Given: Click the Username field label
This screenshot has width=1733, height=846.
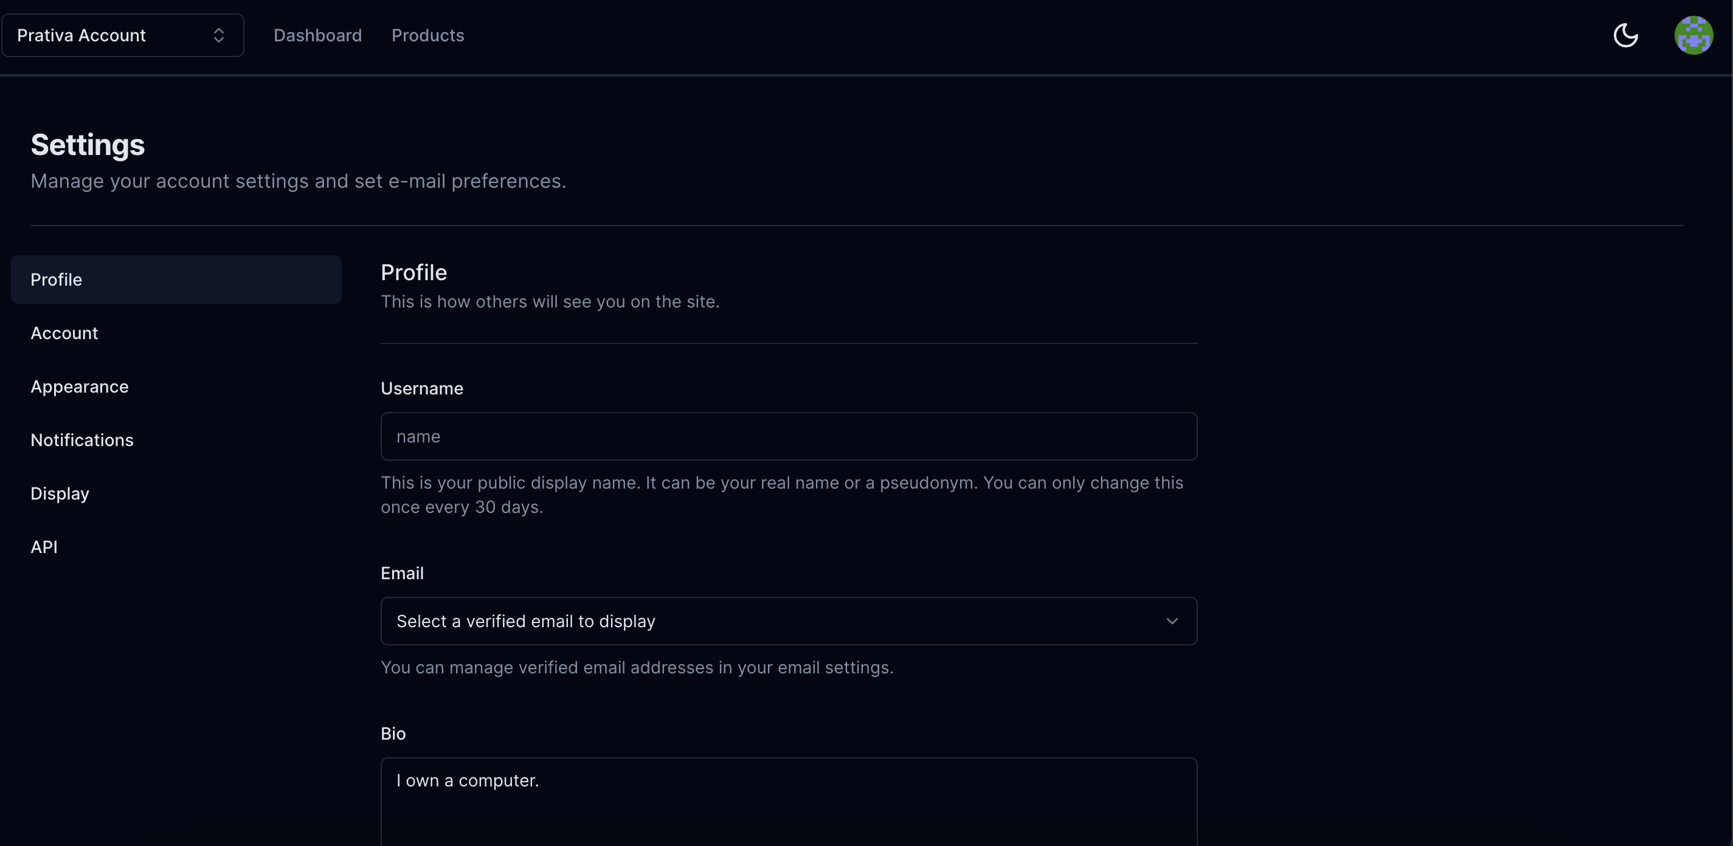Looking at the screenshot, I should 422,389.
